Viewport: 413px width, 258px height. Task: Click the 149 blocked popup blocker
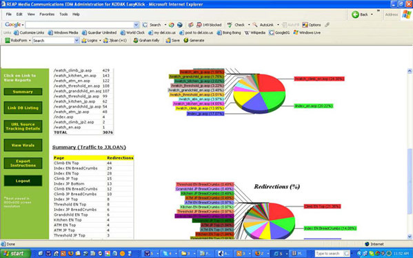(x=209, y=25)
